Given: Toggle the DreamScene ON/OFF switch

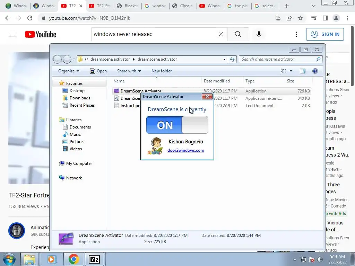Looking at the screenshot, I should pos(177,125).
